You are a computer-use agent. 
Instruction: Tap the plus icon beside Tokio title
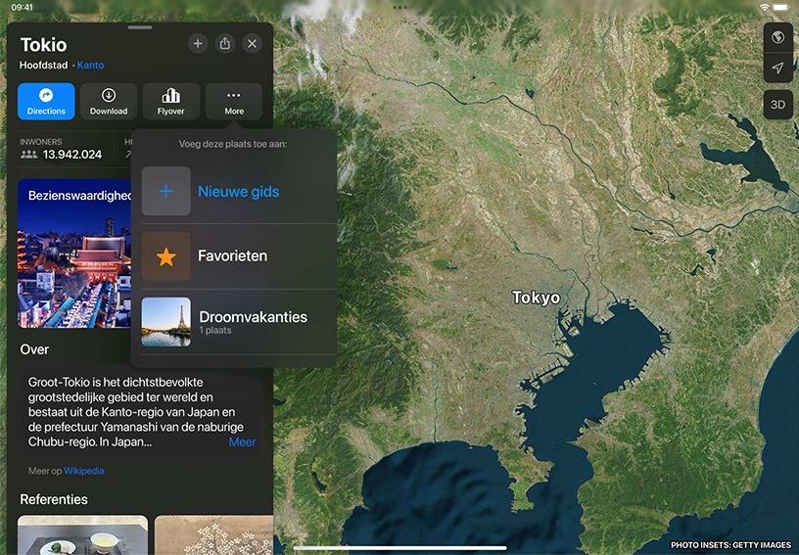click(198, 44)
